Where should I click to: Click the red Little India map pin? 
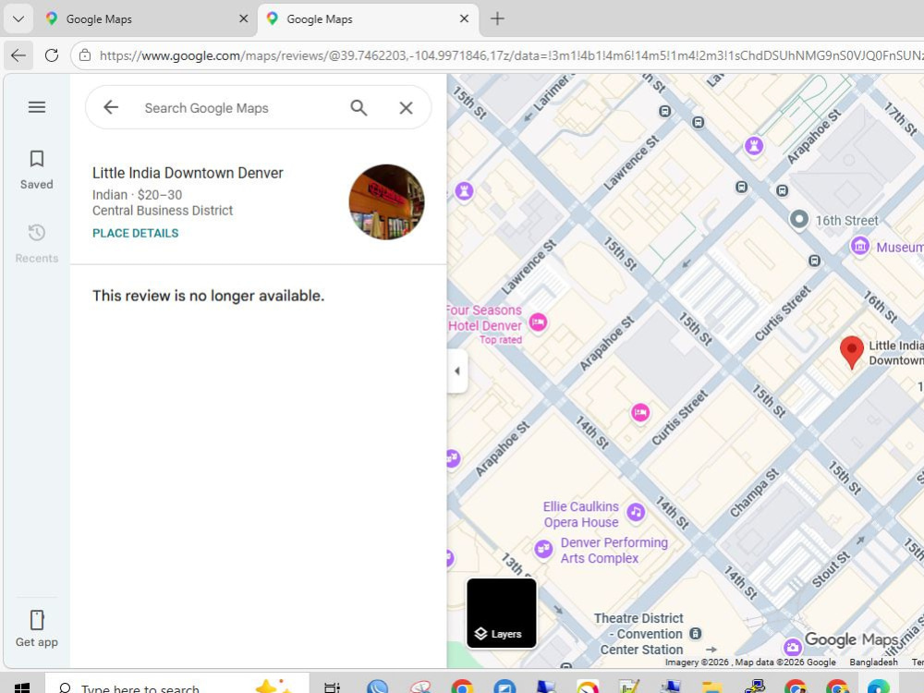(x=852, y=352)
